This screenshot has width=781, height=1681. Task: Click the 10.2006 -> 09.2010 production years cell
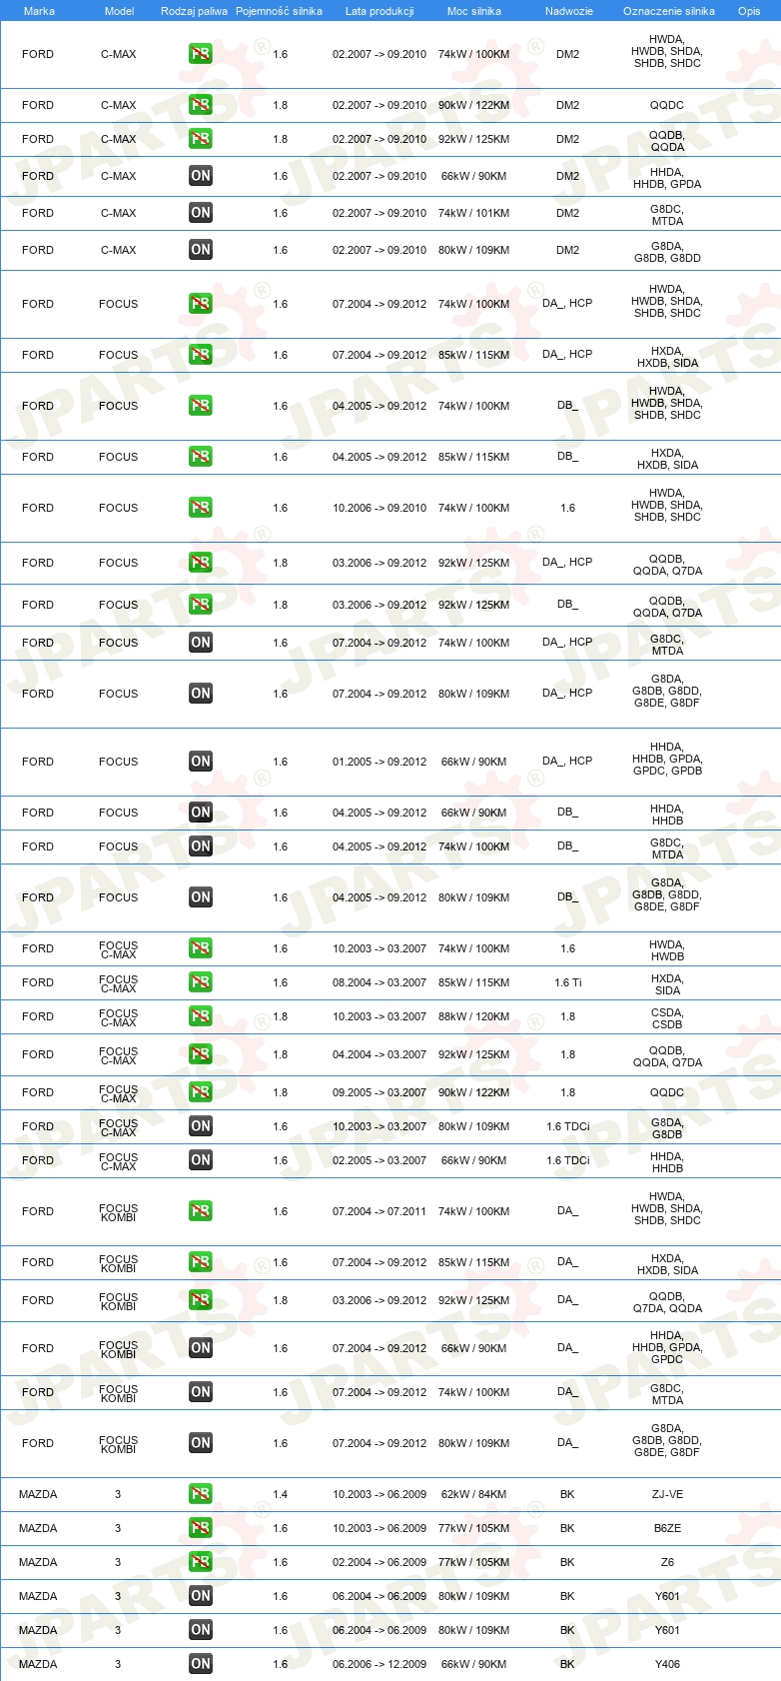[380, 508]
